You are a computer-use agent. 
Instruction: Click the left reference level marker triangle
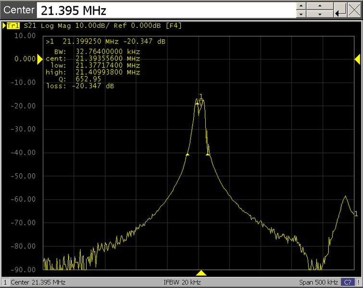tap(40, 59)
